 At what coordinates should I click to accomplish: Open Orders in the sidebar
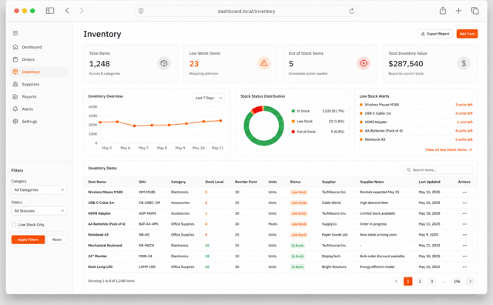tap(29, 59)
